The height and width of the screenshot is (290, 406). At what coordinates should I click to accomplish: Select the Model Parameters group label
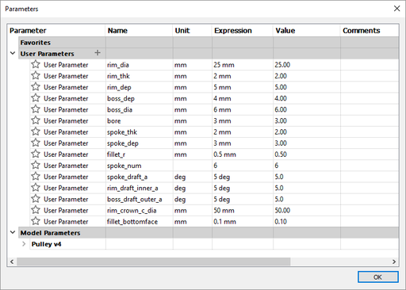(50, 233)
